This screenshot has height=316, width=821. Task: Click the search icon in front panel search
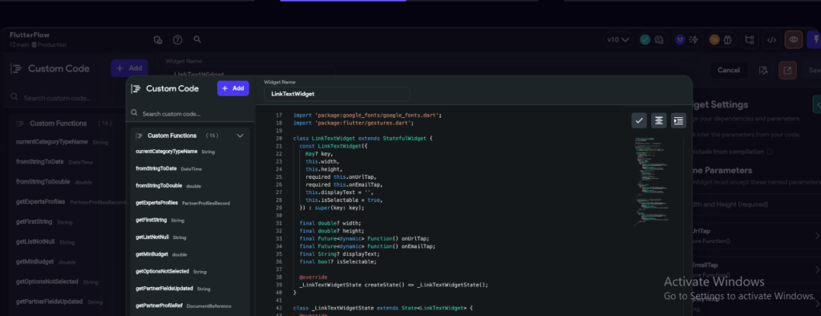coord(135,113)
